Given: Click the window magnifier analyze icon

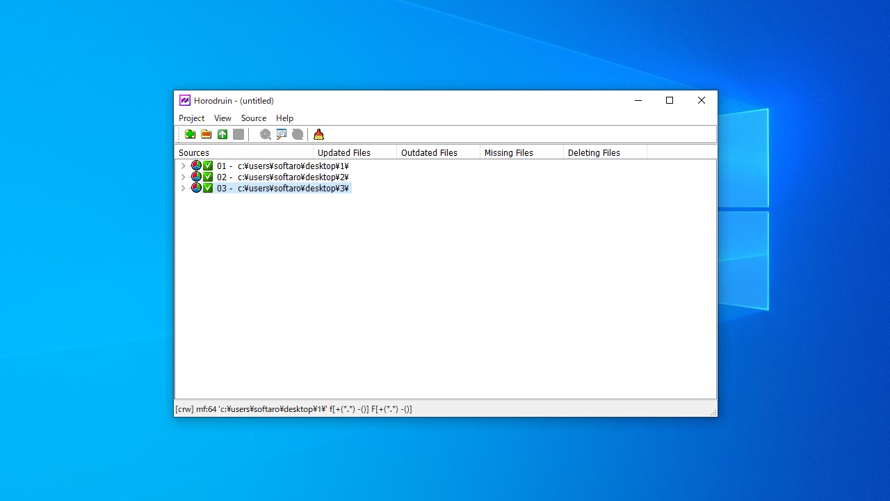Looking at the screenshot, I should [x=282, y=134].
